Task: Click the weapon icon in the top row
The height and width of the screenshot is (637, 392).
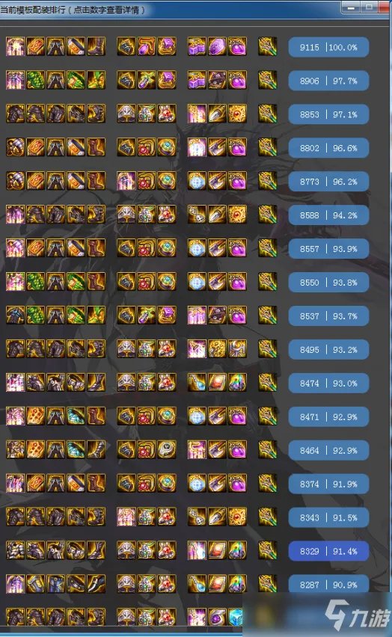Action: point(268,46)
